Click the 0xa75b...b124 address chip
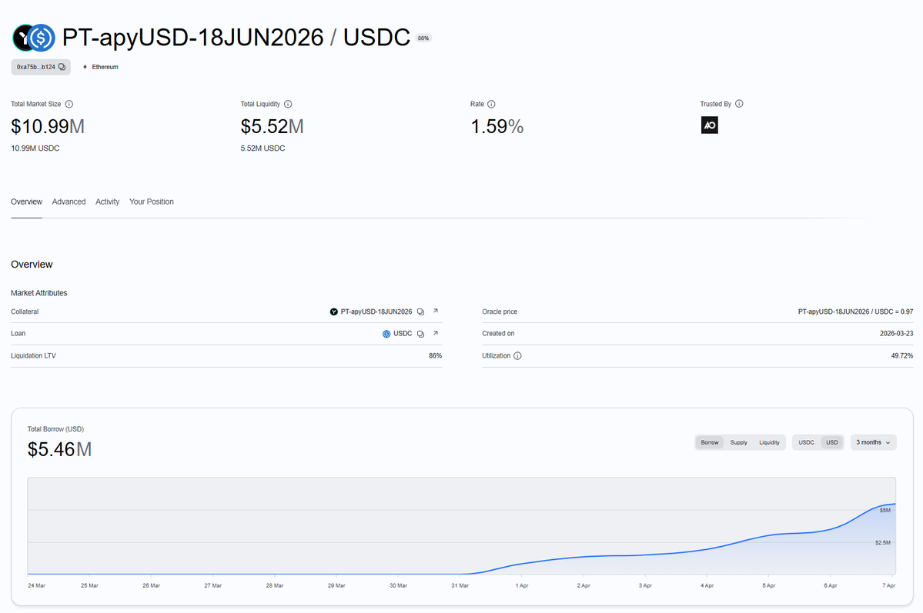This screenshot has width=923, height=613. 41,67
